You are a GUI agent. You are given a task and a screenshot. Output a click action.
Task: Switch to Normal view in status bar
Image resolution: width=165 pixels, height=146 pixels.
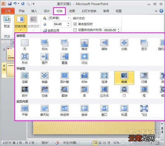(95, 143)
